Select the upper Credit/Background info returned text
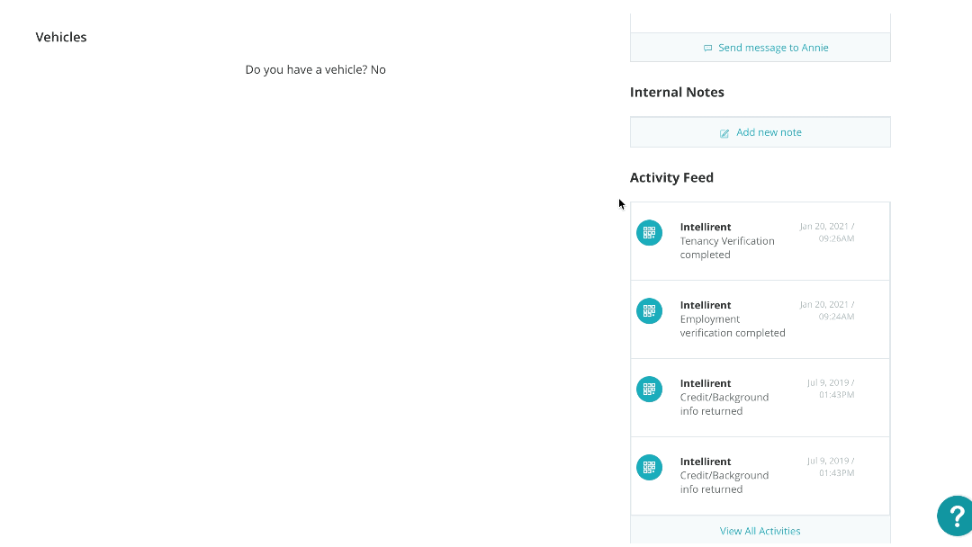Screen dimensions: 972x547 [x=724, y=404]
